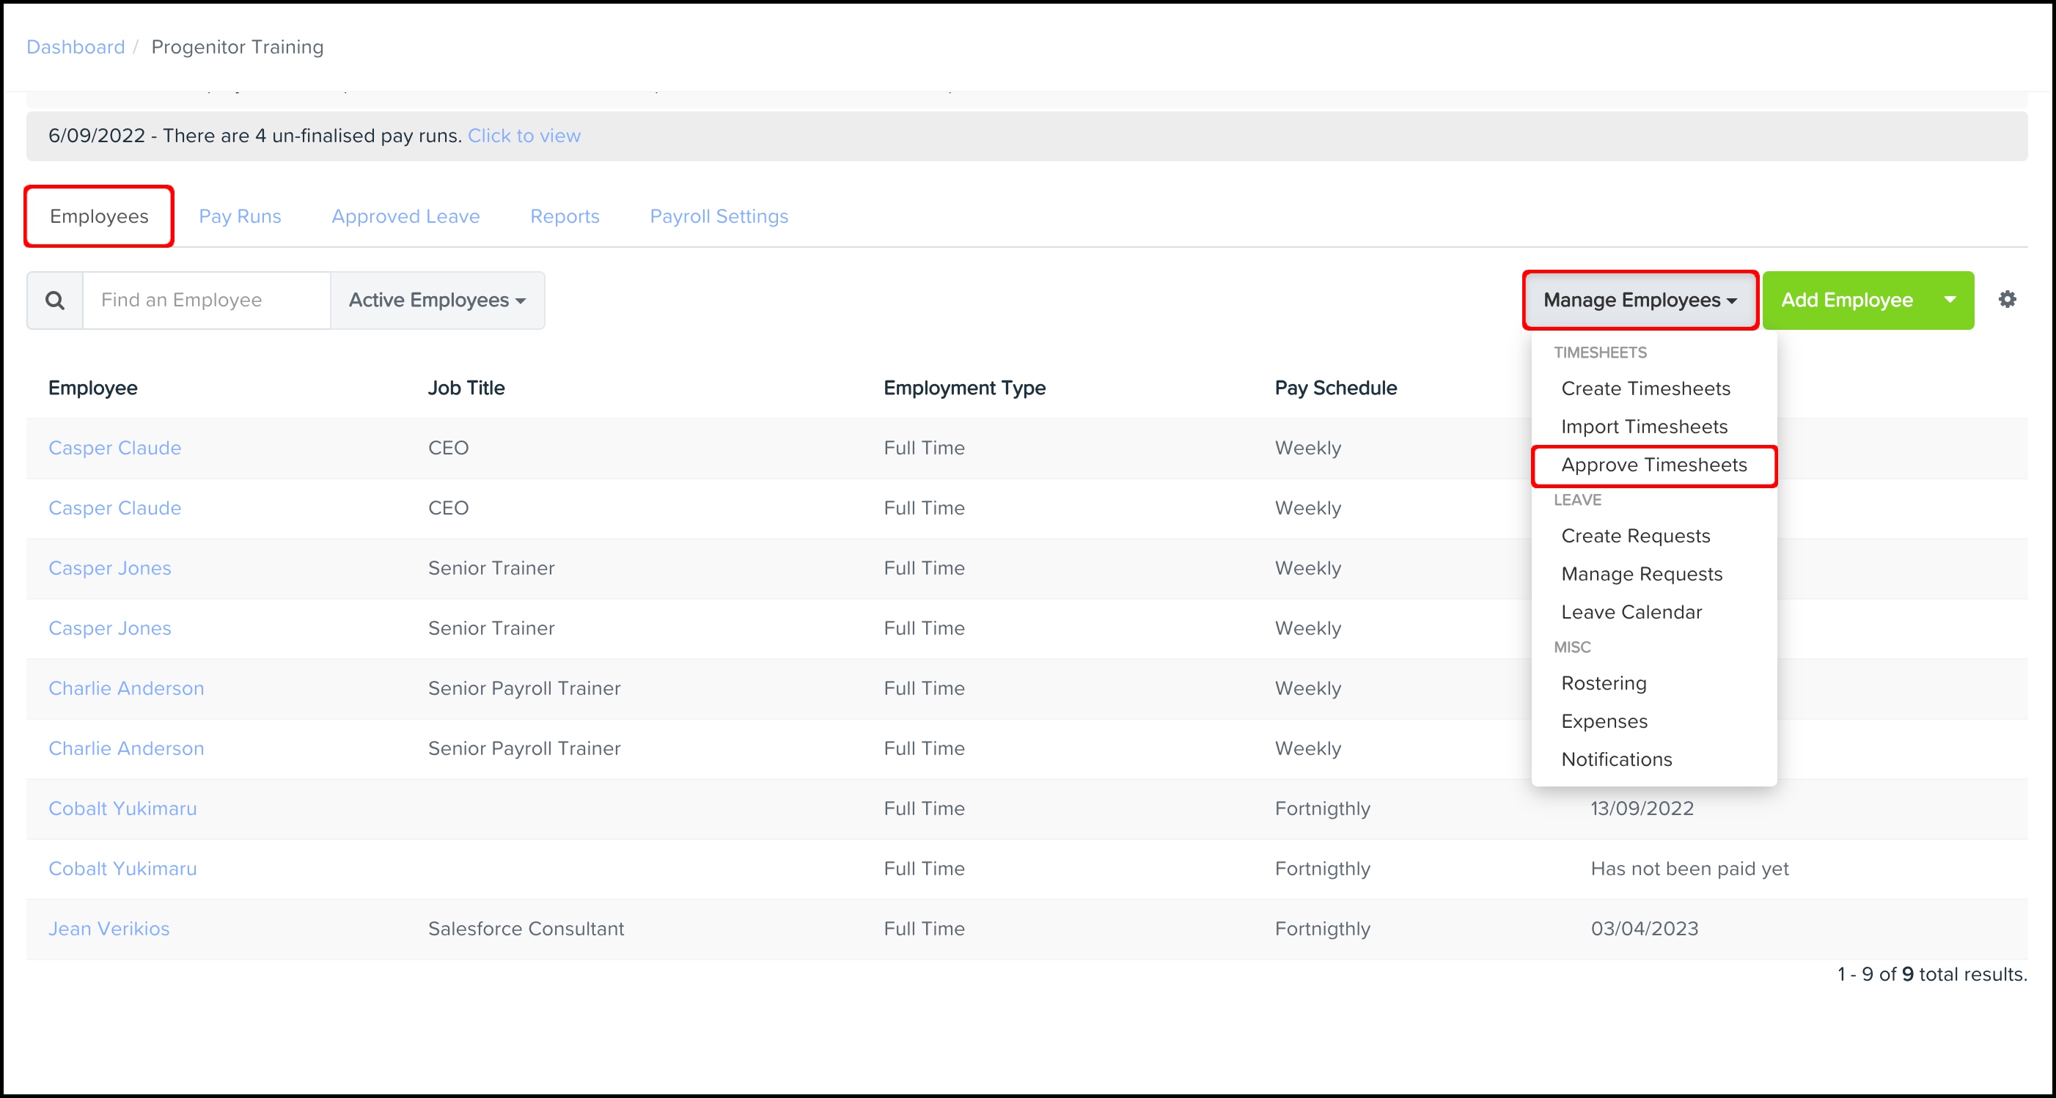The image size is (2056, 1098).
Task: Choose Rostering under Misc section
Action: (1603, 683)
